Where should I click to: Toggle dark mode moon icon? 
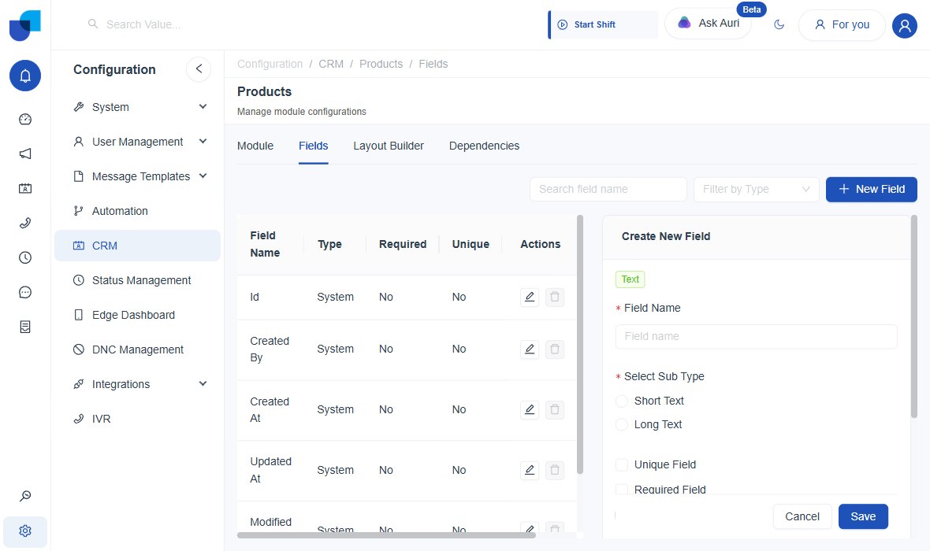pyautogui.click(x=779, y=24)
